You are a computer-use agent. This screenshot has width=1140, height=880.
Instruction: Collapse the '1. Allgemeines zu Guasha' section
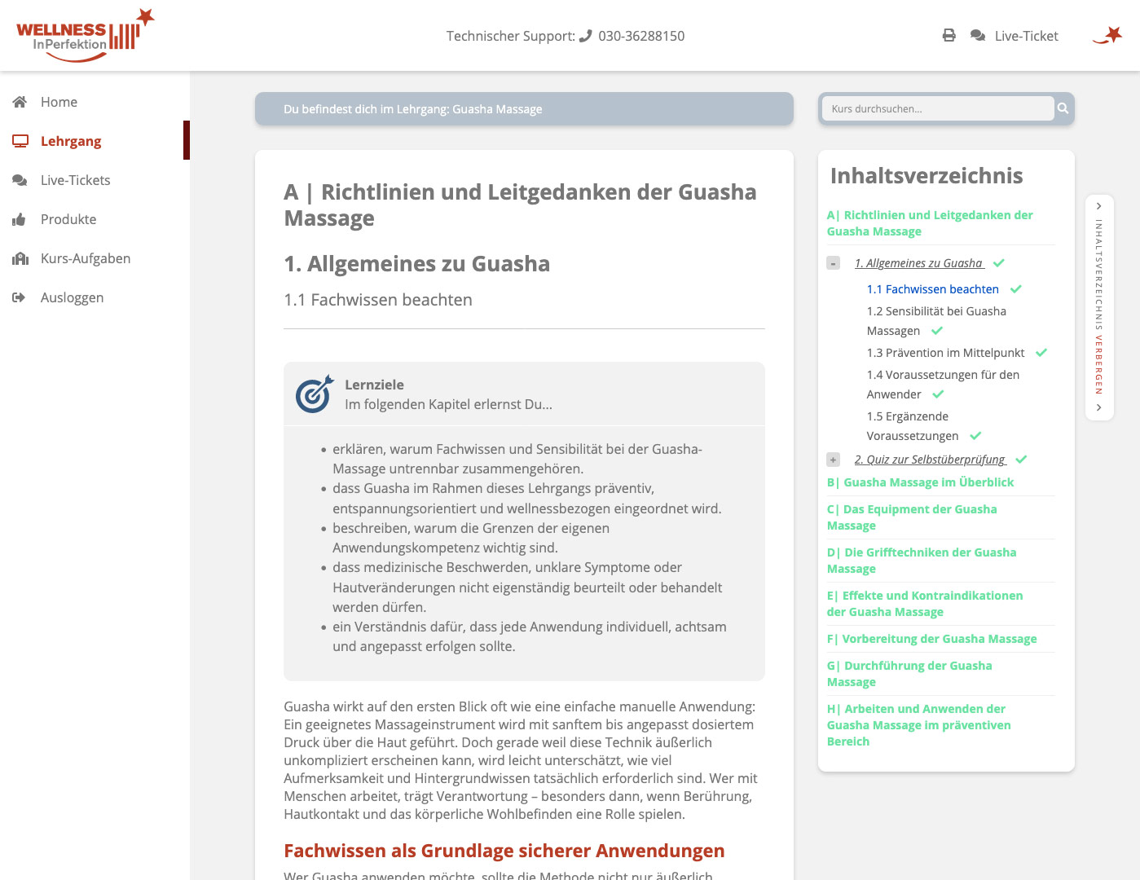[x=833, y=263]
